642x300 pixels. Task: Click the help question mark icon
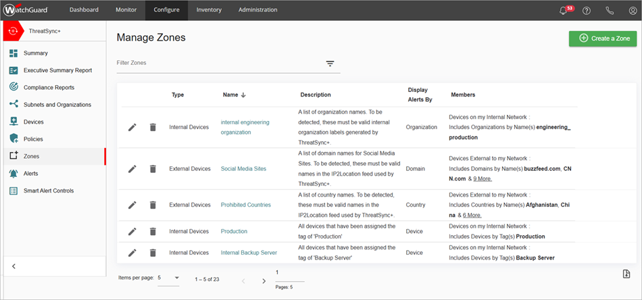click(587, 11)
